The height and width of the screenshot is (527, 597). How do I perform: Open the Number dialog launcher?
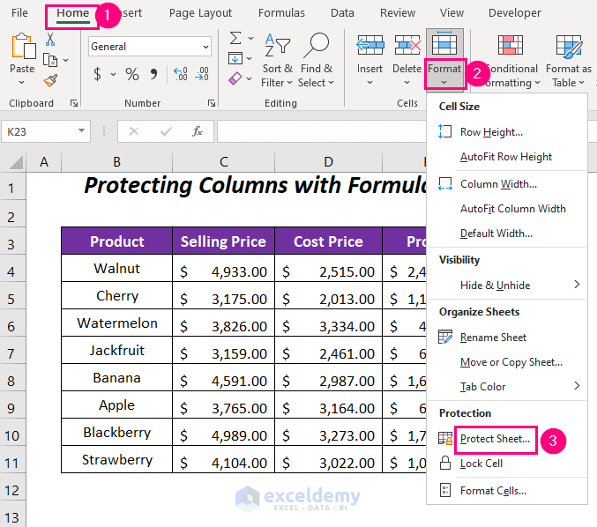coord(212,103)
